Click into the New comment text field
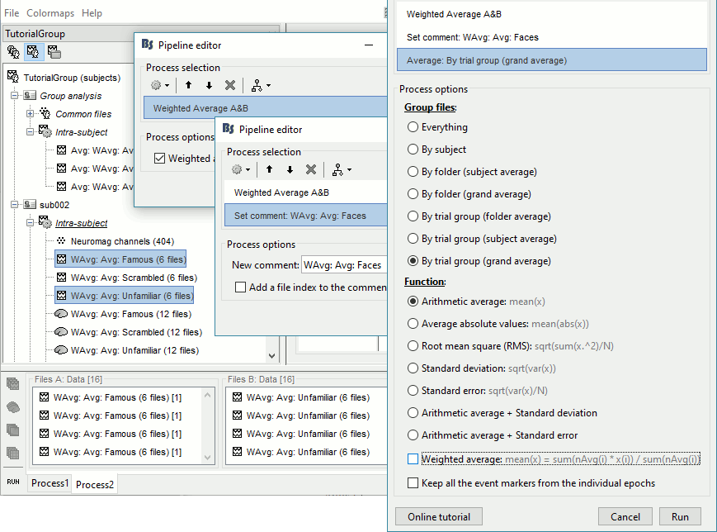Screen dimensions: 717x532 [x=343, y=265]
